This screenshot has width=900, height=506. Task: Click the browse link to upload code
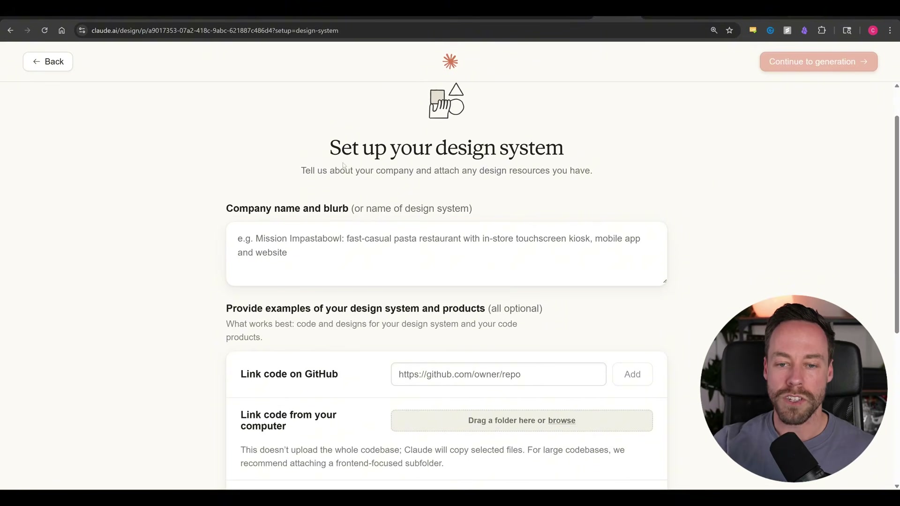(562, 420)
